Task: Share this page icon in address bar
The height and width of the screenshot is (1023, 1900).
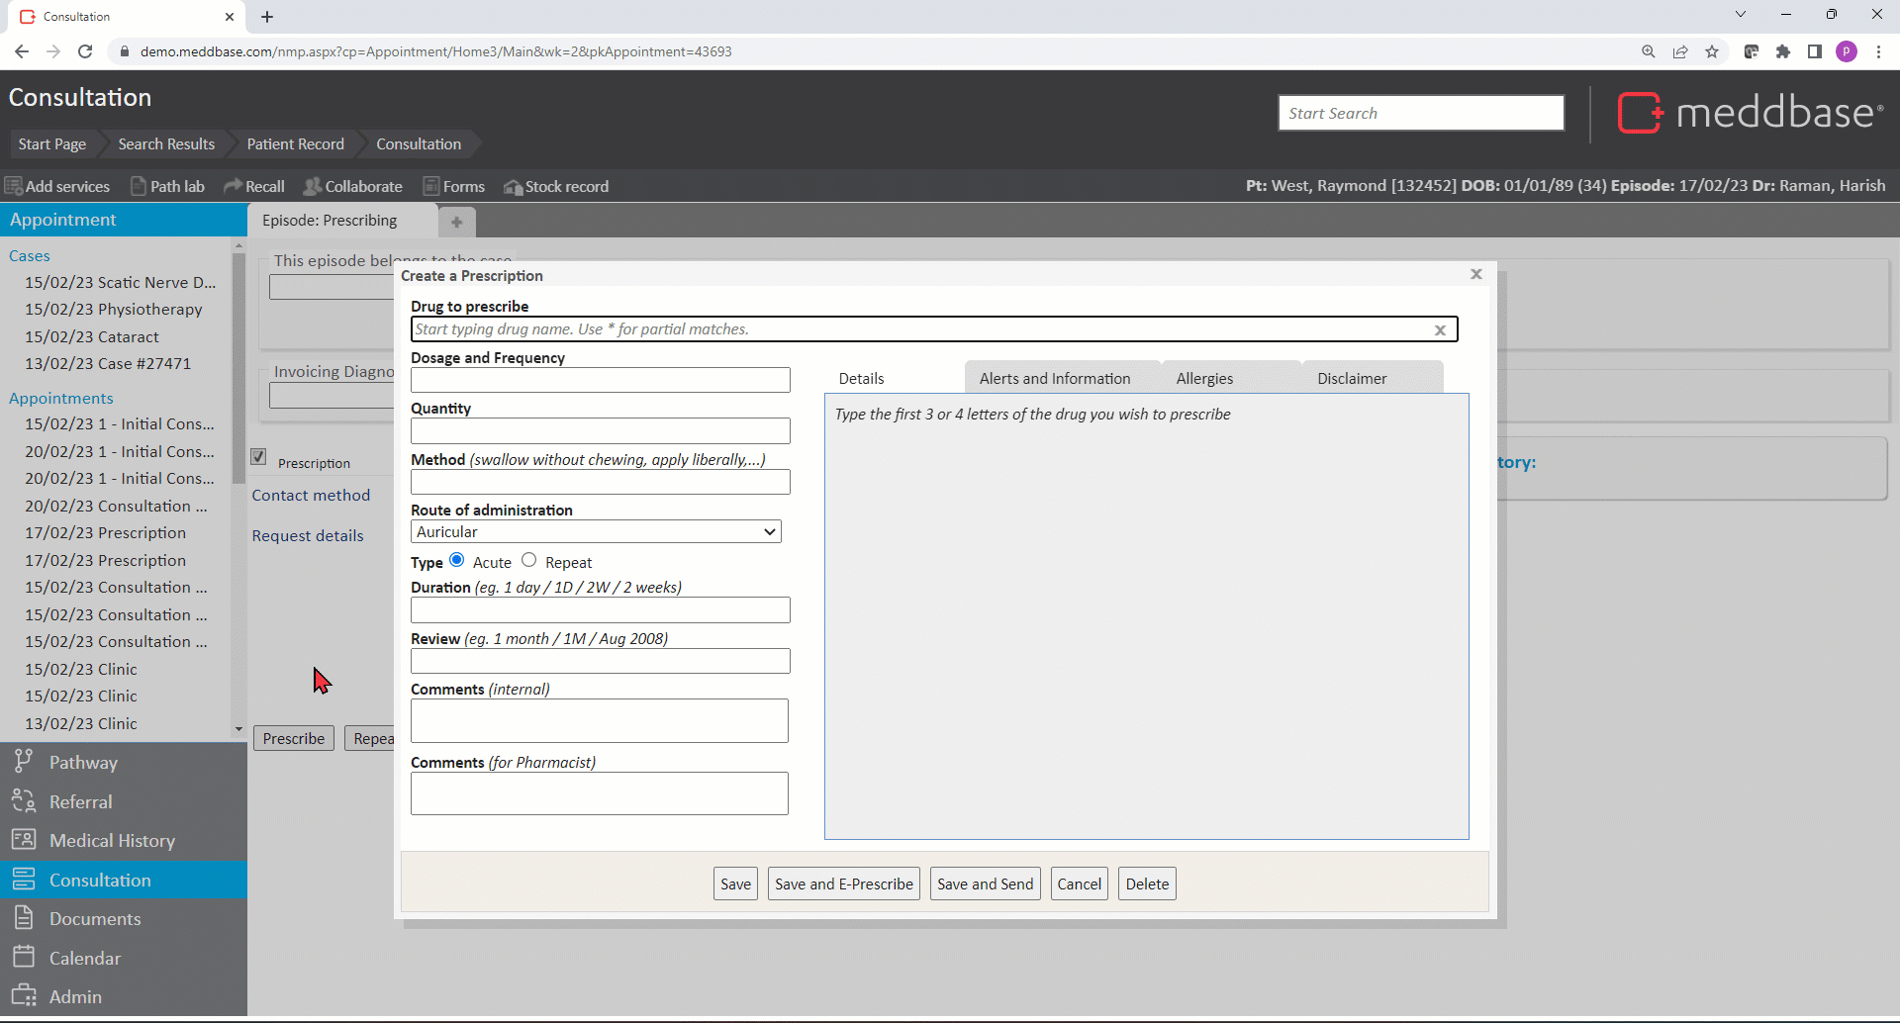Action: [1680, 51]
